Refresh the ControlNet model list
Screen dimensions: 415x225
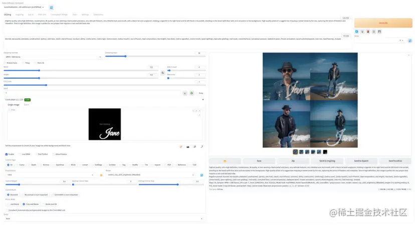pos(201,175)
